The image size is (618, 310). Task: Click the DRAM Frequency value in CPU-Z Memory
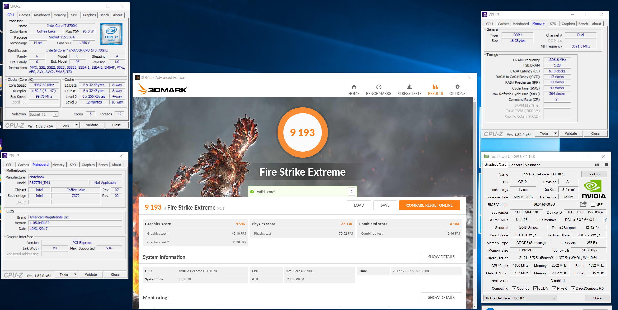[x=557, y=60]
